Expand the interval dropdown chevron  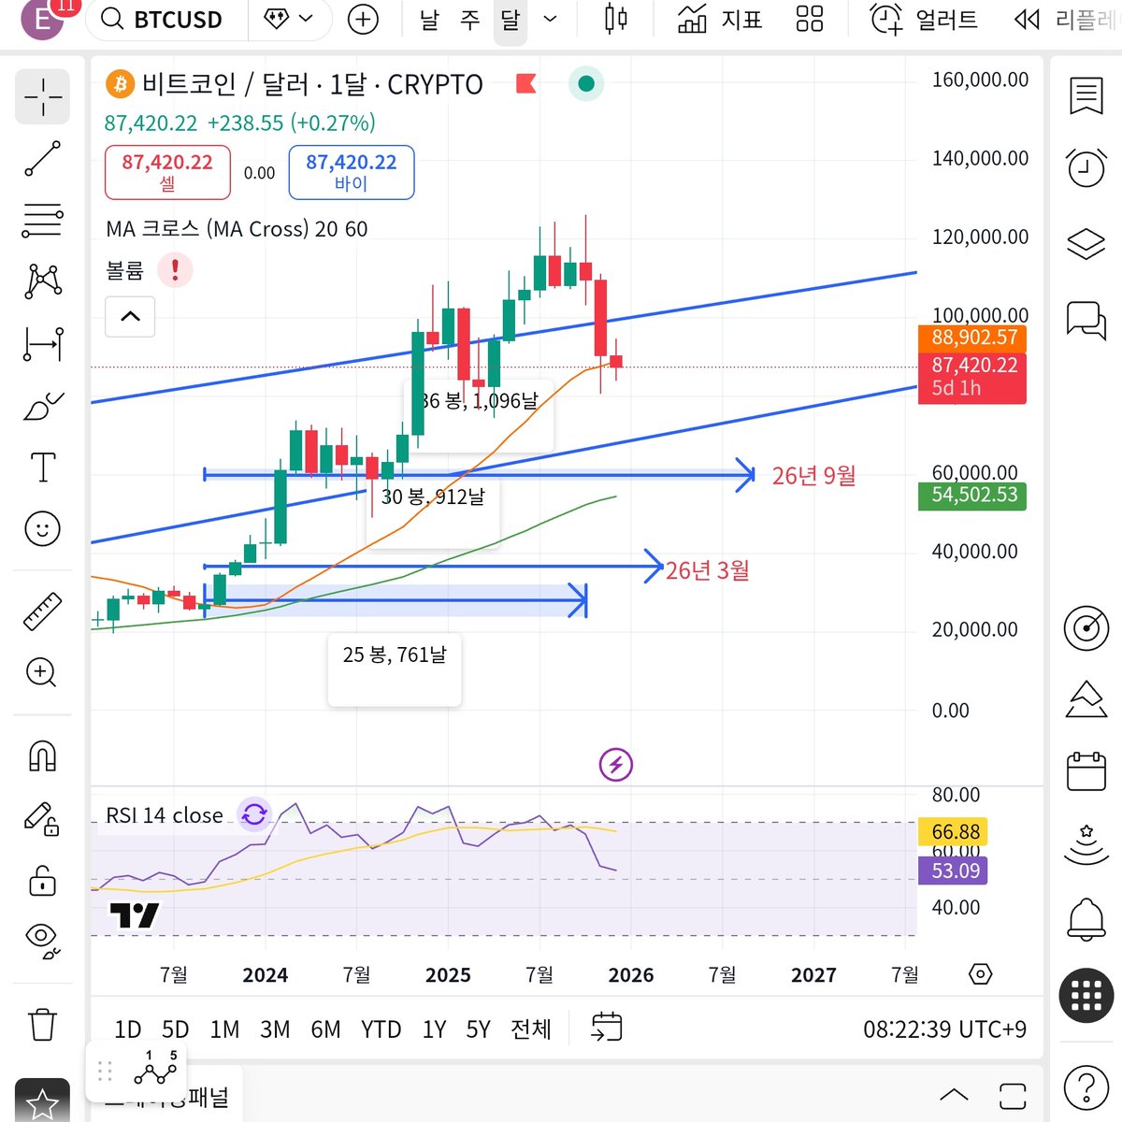551,19
